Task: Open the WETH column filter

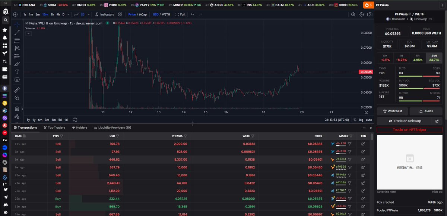Action: tap(253, 136)
